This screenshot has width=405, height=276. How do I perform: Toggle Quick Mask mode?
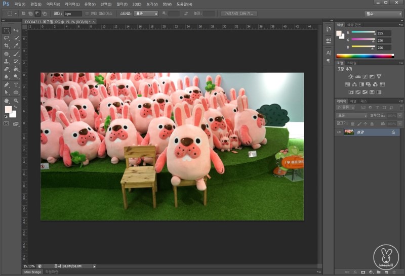[7, 123]
